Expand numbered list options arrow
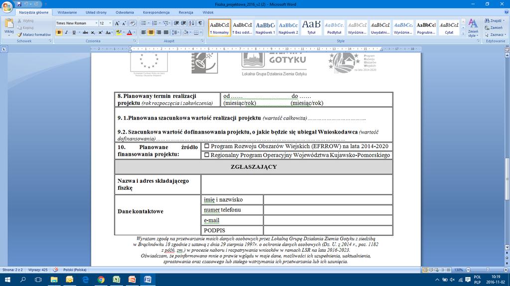 (160, 23)
